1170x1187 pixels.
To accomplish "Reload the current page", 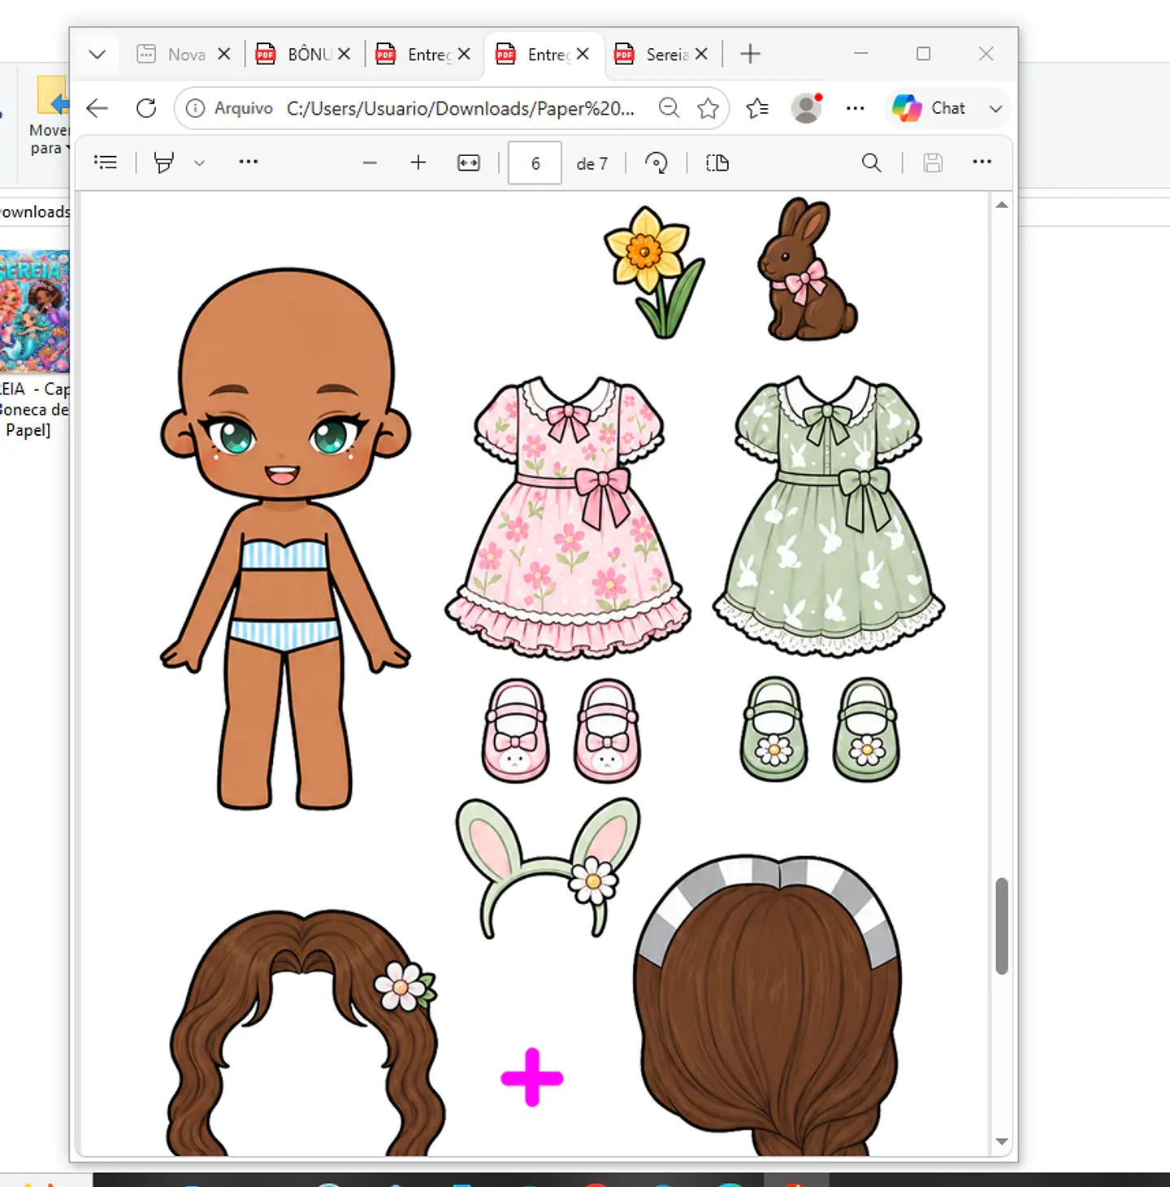I will 146,108.
